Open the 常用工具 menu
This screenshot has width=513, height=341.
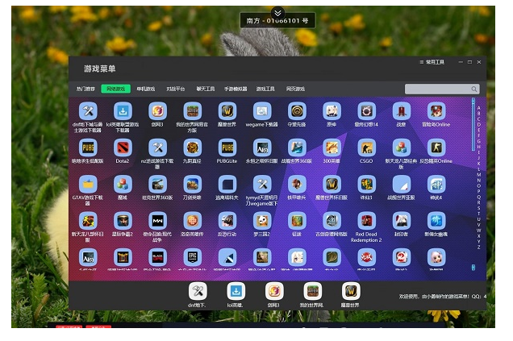coord(435,62)
